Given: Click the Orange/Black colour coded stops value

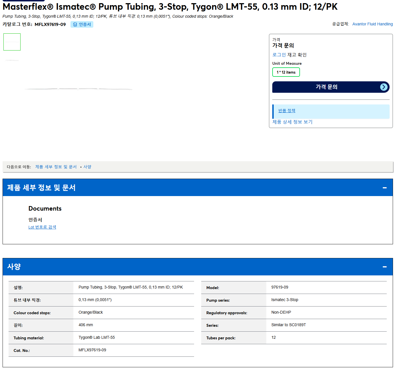Looking at the screenshot, I should tap(91, 312).
